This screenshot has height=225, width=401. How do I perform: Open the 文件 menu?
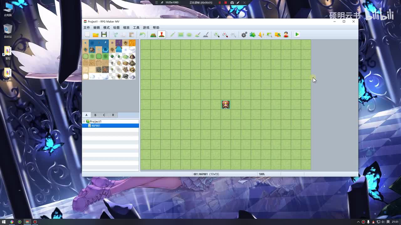tap(87, 27)
